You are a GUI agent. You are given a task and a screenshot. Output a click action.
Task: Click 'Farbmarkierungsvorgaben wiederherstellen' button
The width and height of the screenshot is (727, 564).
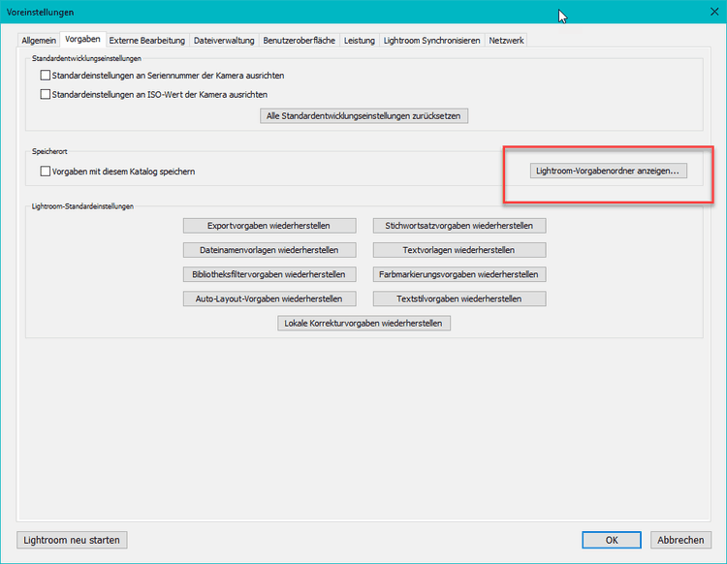click(459, 274)
